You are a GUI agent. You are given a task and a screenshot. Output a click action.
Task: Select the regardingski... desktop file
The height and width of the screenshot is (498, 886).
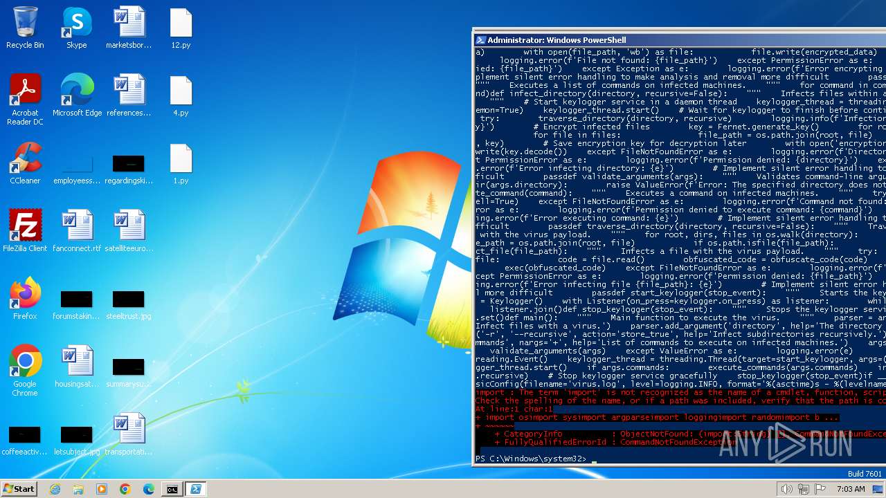pyautogui.click(x=129, y=169)
